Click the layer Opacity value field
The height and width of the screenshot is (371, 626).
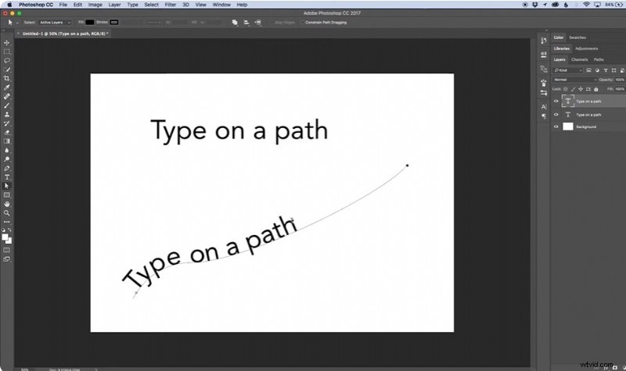click(x=620, y=80)
